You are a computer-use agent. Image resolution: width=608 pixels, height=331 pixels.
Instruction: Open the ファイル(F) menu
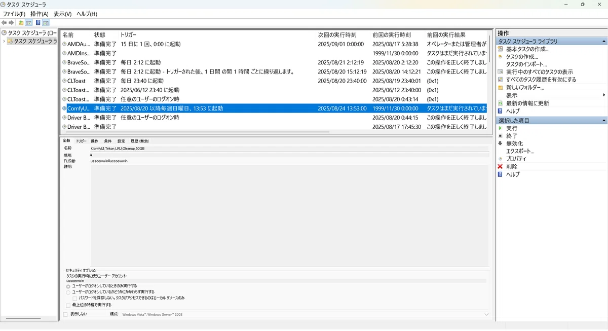(14, 14)
